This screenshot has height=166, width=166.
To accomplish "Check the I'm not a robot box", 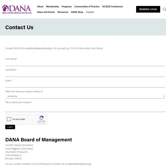I will click(9, 119).
